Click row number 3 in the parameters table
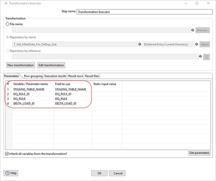Screen dimensions: 216x181 [x=8, y=99]
